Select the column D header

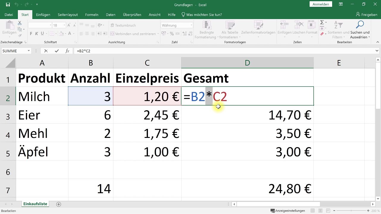coord(247,63)
